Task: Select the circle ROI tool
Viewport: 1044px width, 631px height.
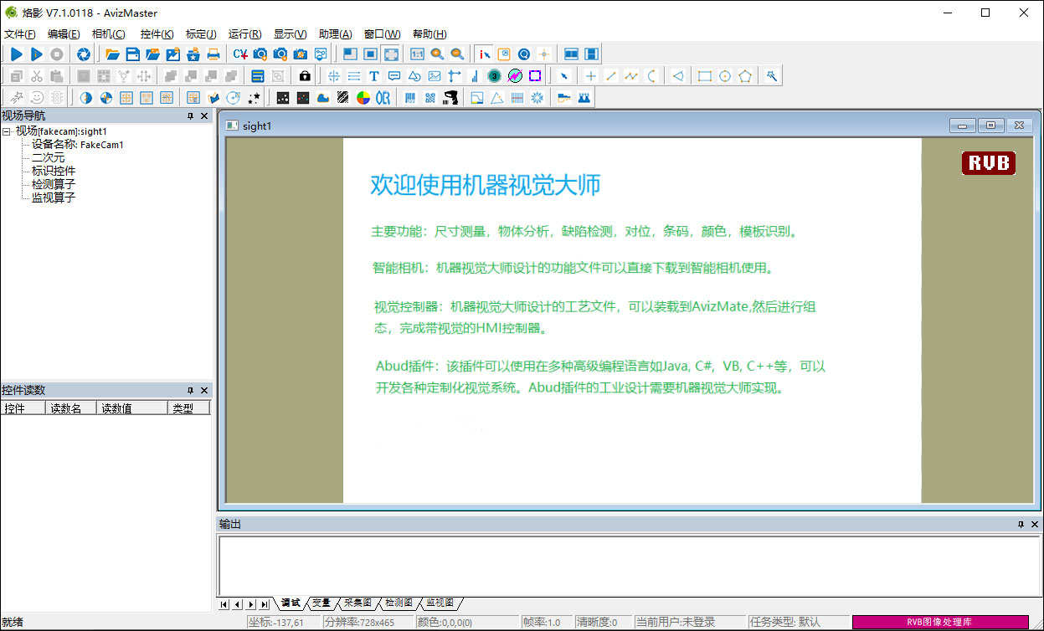Action: pyautogui.click(x=725, y=76)
